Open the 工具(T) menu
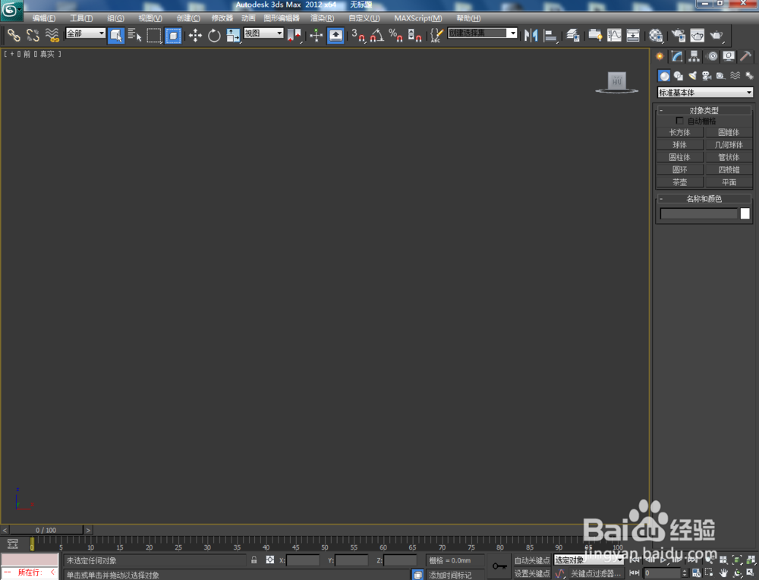 tap(81, 18)
